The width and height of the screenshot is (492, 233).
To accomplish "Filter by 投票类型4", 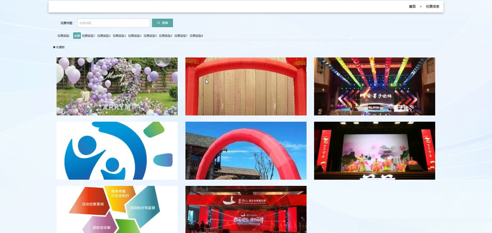I will (x=135, y=36).
